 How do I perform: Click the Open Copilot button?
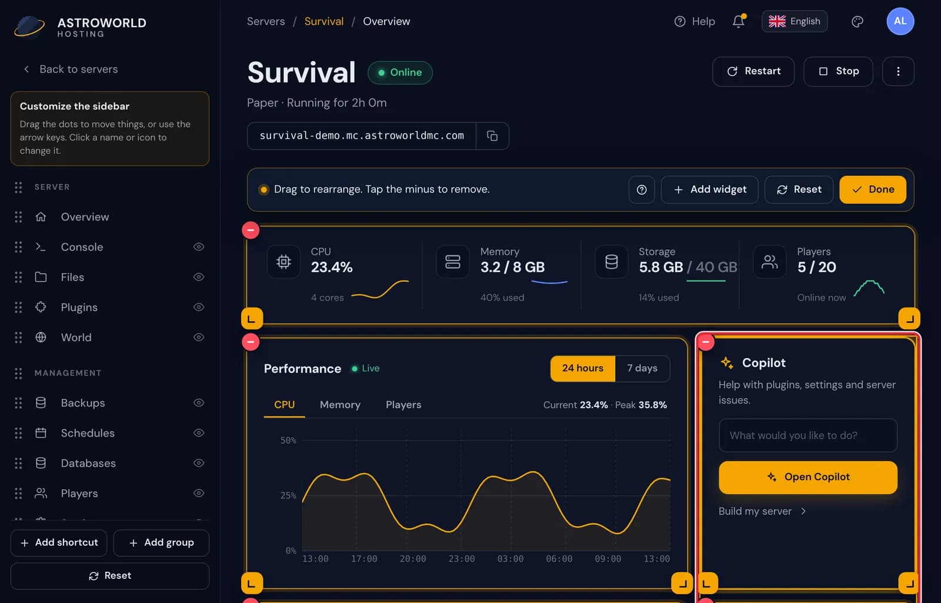[x=808, y=477]
